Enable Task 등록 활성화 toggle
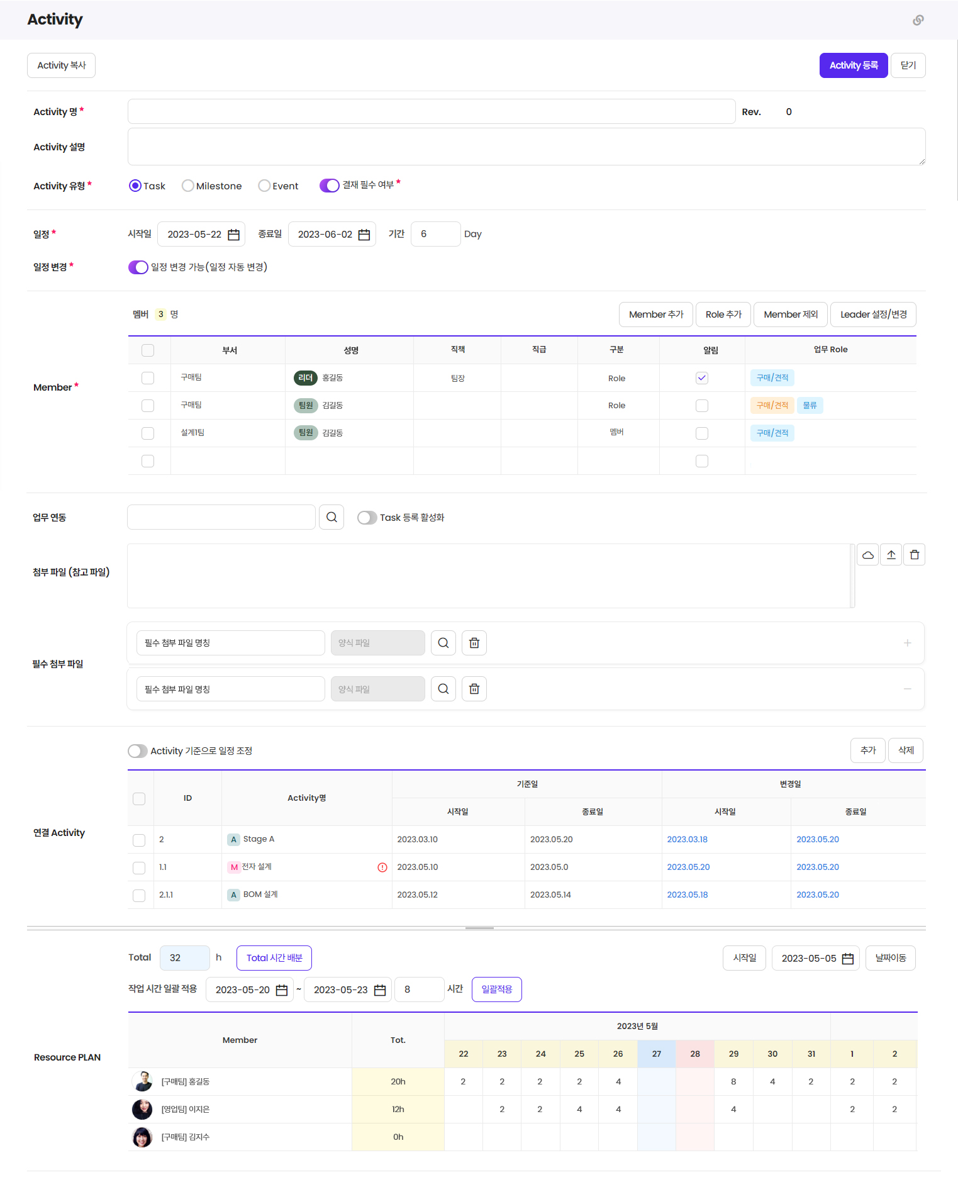The width and height of the screenshot is (958, 1187). click(x=367, y=518)
